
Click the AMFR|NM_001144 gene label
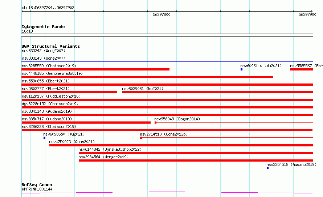click(37, 189)
